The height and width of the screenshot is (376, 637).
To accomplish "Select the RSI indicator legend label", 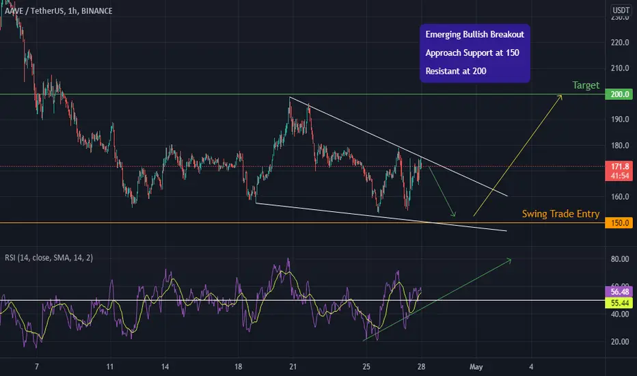I will pos(49,258).
